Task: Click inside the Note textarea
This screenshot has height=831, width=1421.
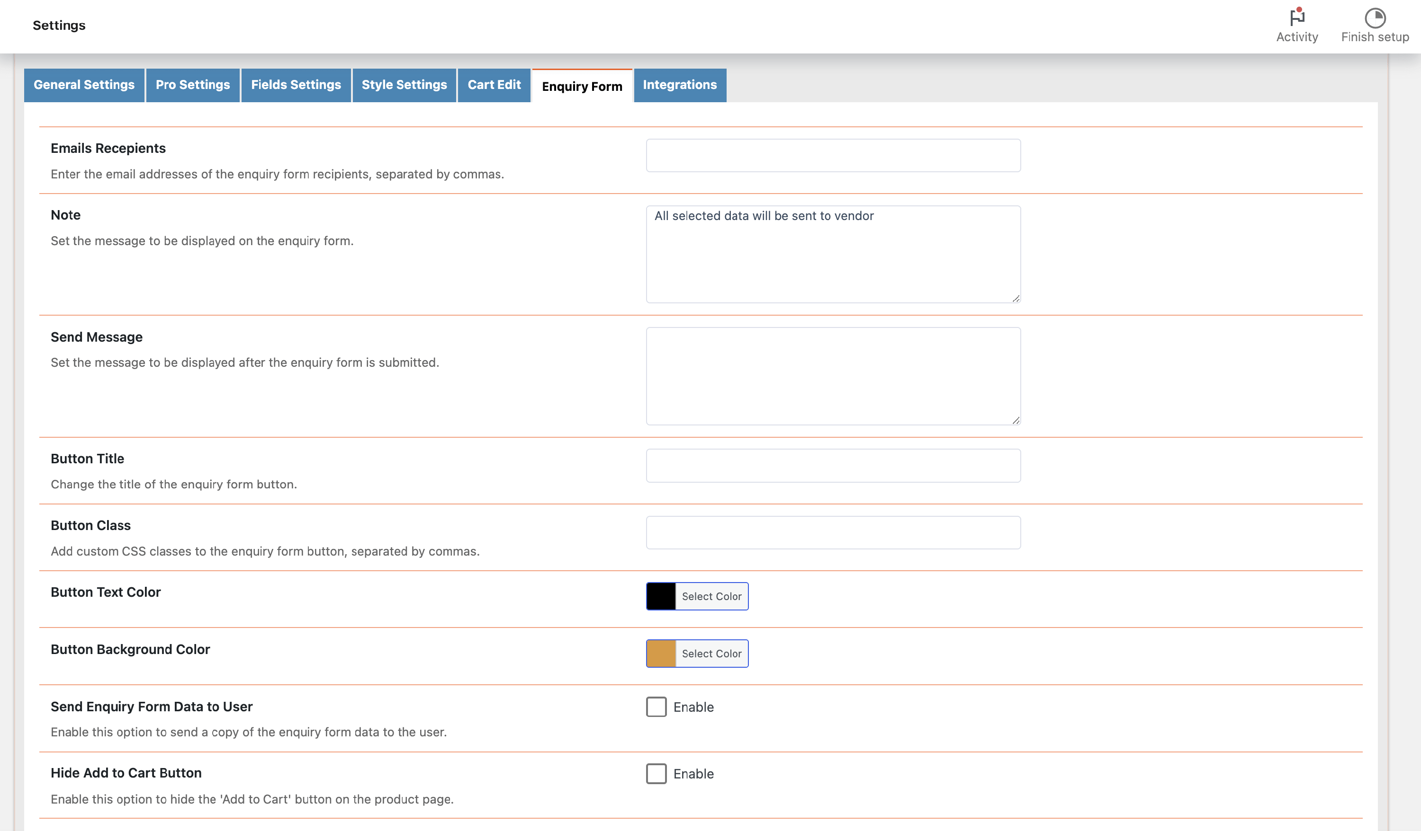Action: click(x=833, y=254)
